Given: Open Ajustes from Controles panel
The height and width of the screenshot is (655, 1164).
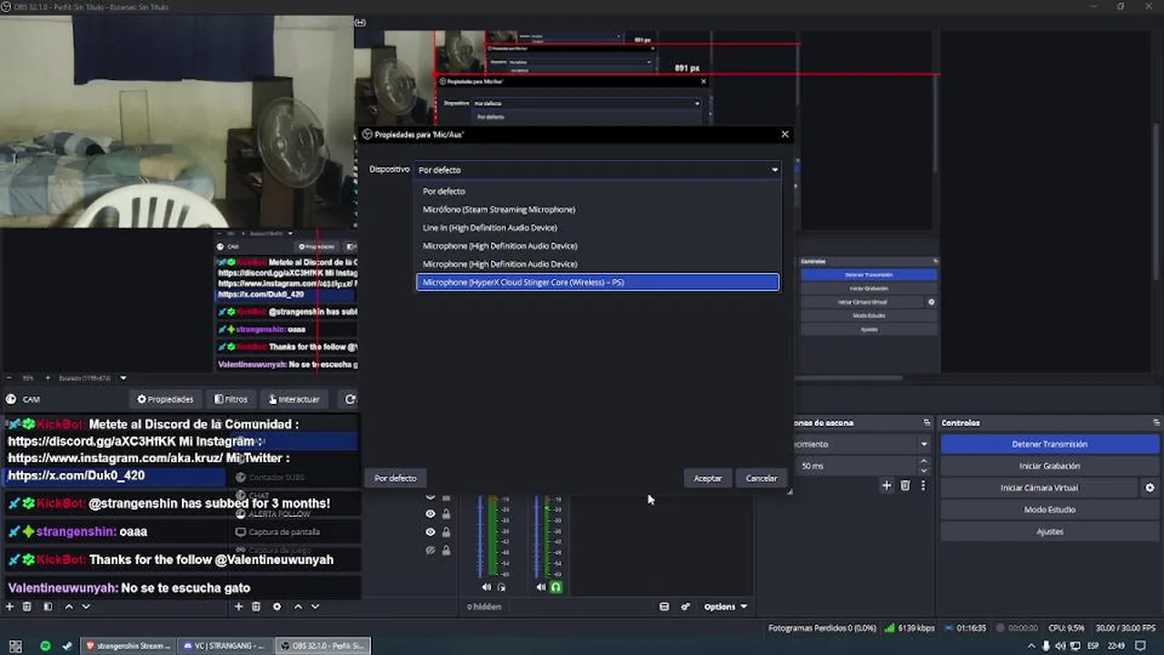Looking at the screenshot, I should [x=1049, y=531].
